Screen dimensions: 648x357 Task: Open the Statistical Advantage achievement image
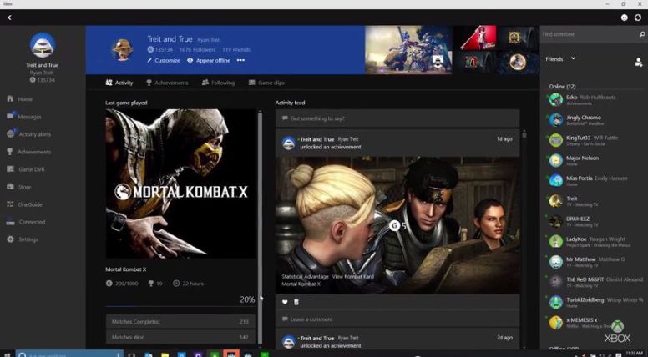click(x=397, y=225)
